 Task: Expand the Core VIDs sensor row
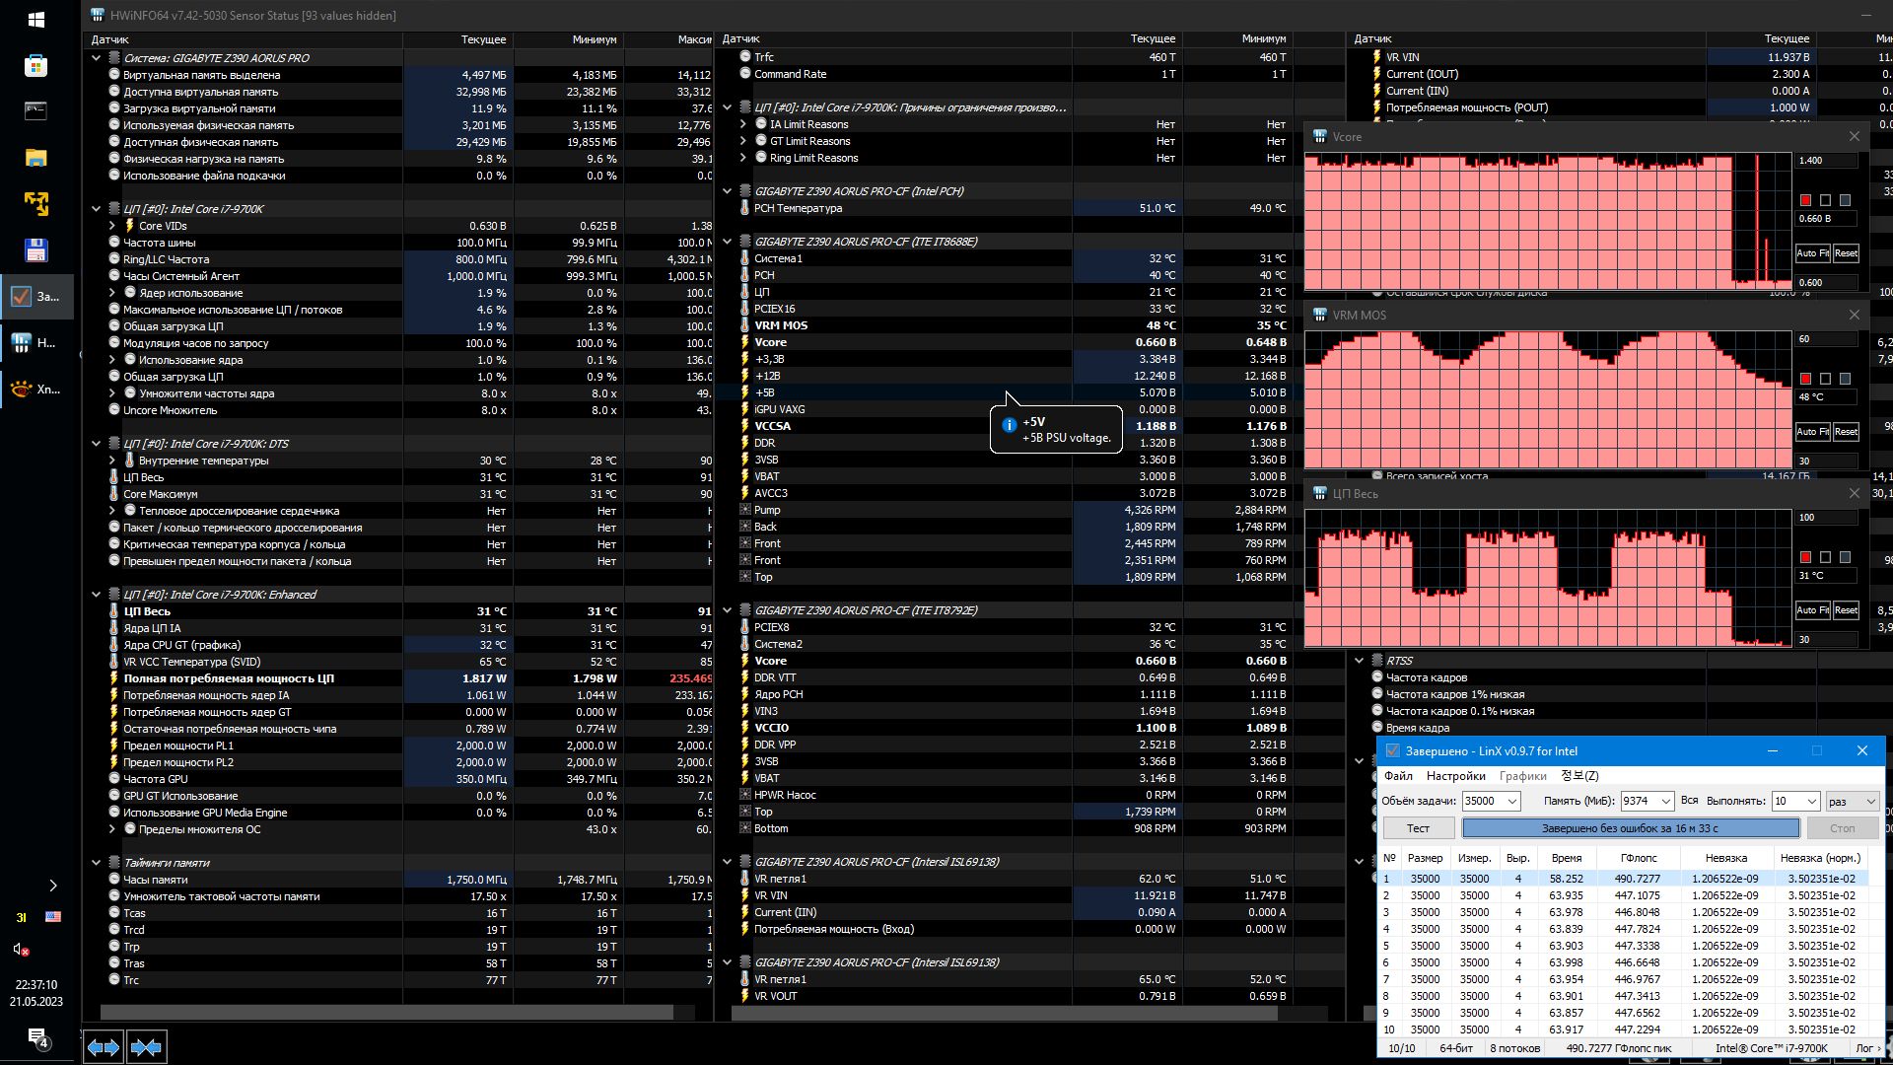pyautogui.click(x=112, y=226)
